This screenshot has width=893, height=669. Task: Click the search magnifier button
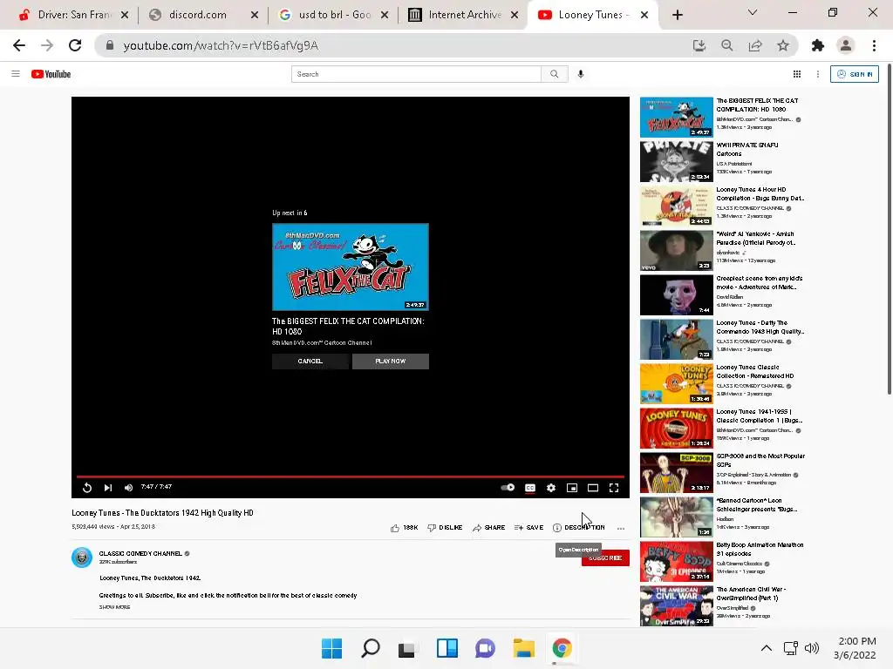pyautogui.click(x=554, y=74)
